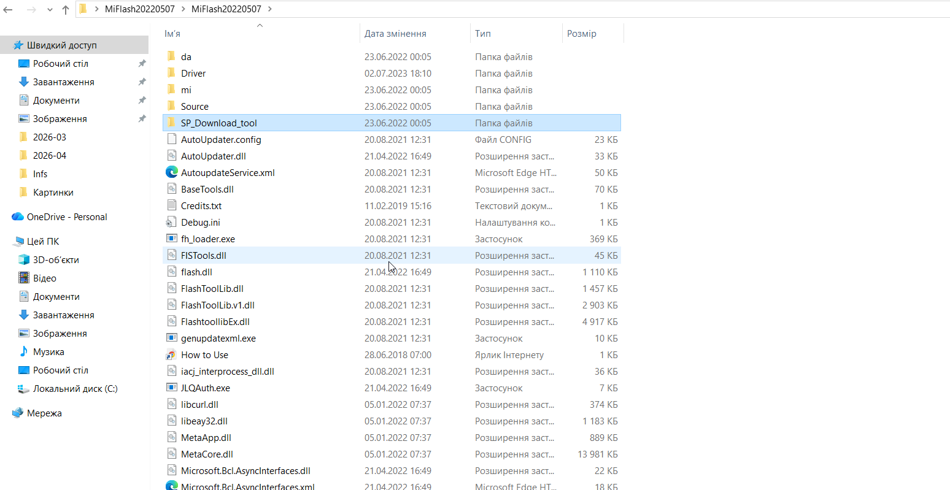950x490 pixels.
Task: Click the Forward navigation arrow
Action: [31, 9]
